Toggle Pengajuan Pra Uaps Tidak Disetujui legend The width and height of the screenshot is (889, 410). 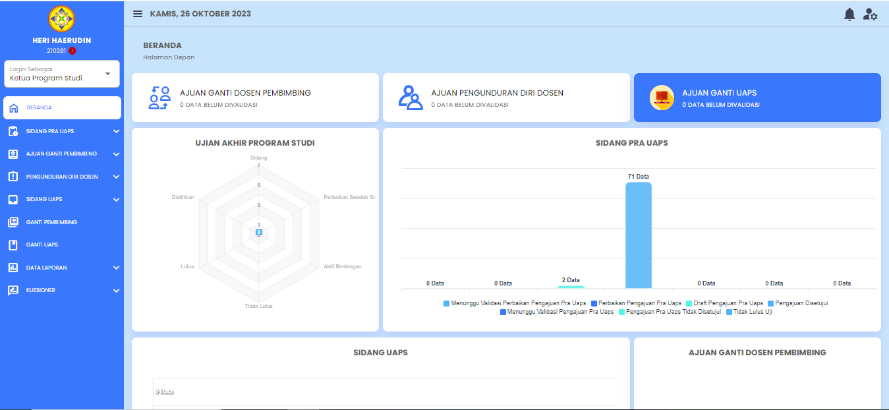pyautogui.click(x=670, y=312)
